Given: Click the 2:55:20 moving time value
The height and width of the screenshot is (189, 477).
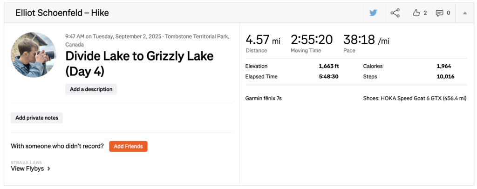Looking at the screenshot, I should 312,40.
